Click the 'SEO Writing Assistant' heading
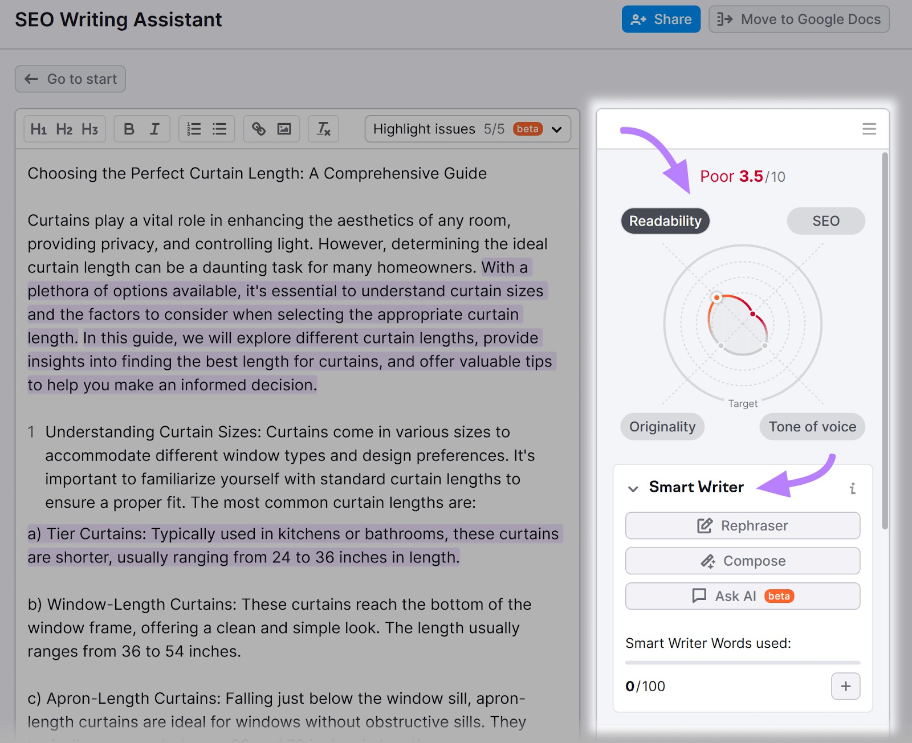The width and height of the screenshot is (912, 743). pos(119,19)
